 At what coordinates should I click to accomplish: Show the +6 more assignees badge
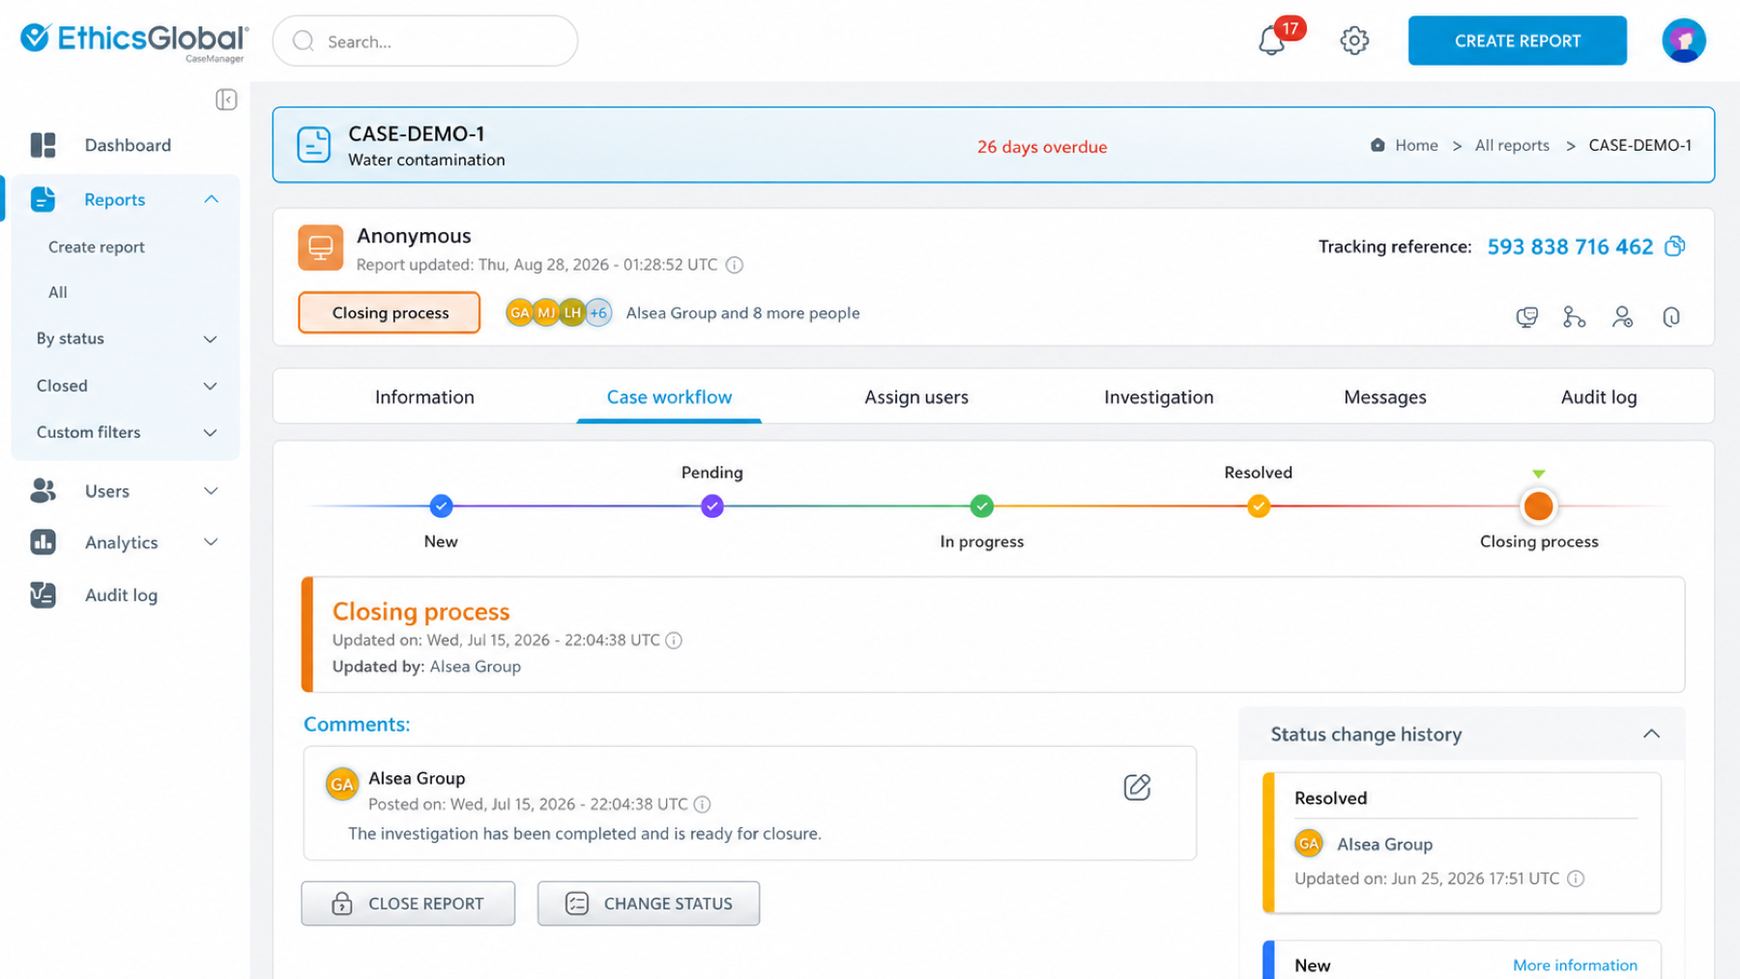click(598, 313)
